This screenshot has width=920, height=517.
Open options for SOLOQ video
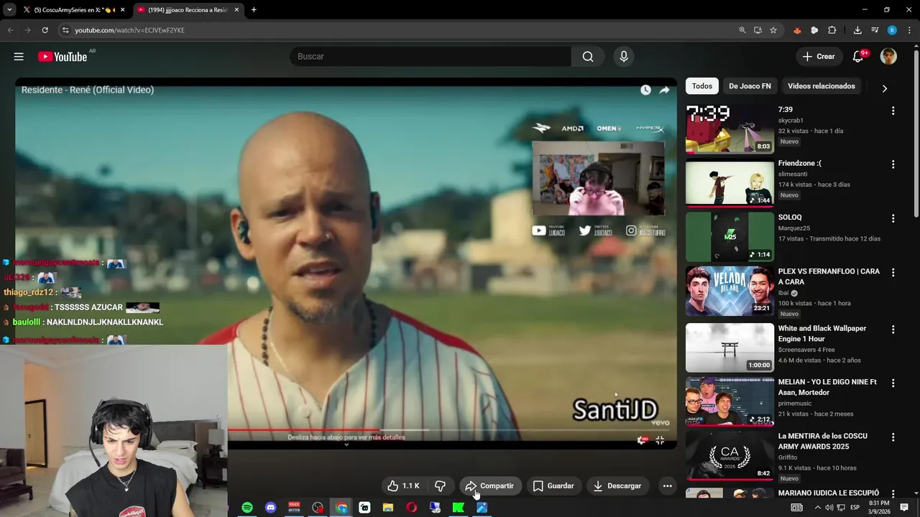[893, 218]
